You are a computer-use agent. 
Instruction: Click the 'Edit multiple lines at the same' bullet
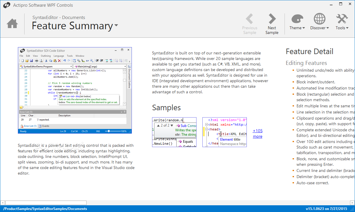pos(325,106)
